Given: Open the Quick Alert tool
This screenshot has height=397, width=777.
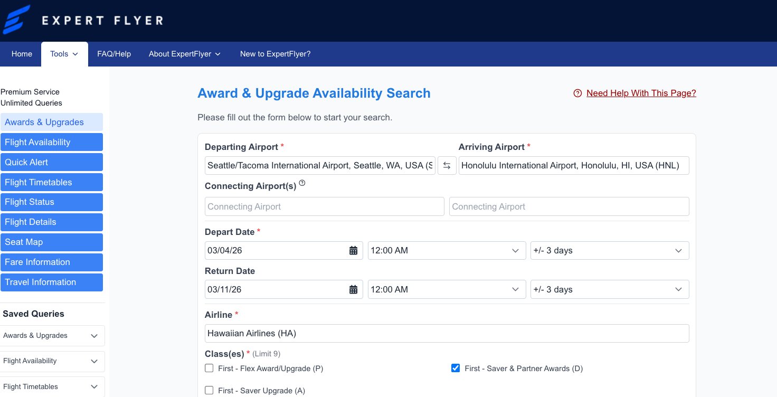Looking at the screenshot, I should 51,162.
